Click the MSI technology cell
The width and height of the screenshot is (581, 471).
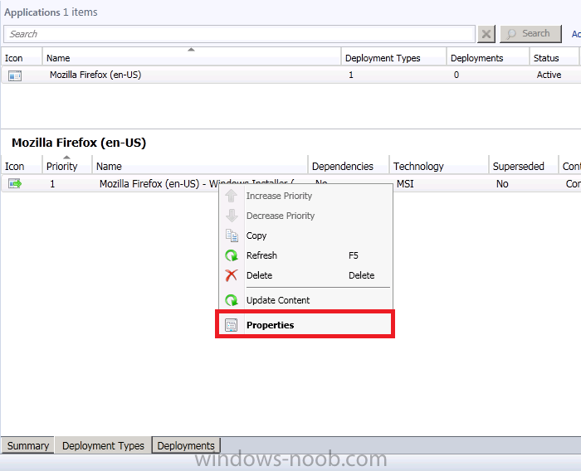click(405, 183)
